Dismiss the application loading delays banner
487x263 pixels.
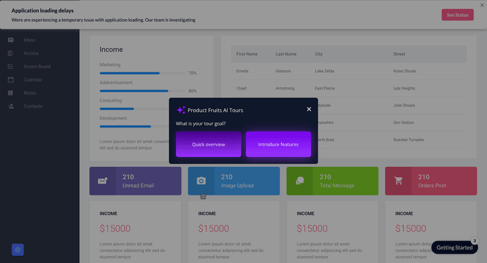pyautogui.click(x=482, y=5)
